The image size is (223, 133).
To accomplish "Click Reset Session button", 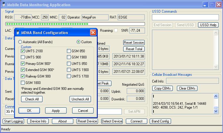I will point(134,43).
